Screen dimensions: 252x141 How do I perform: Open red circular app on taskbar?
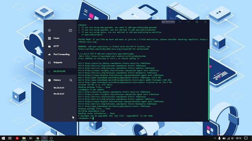(17, 138)
